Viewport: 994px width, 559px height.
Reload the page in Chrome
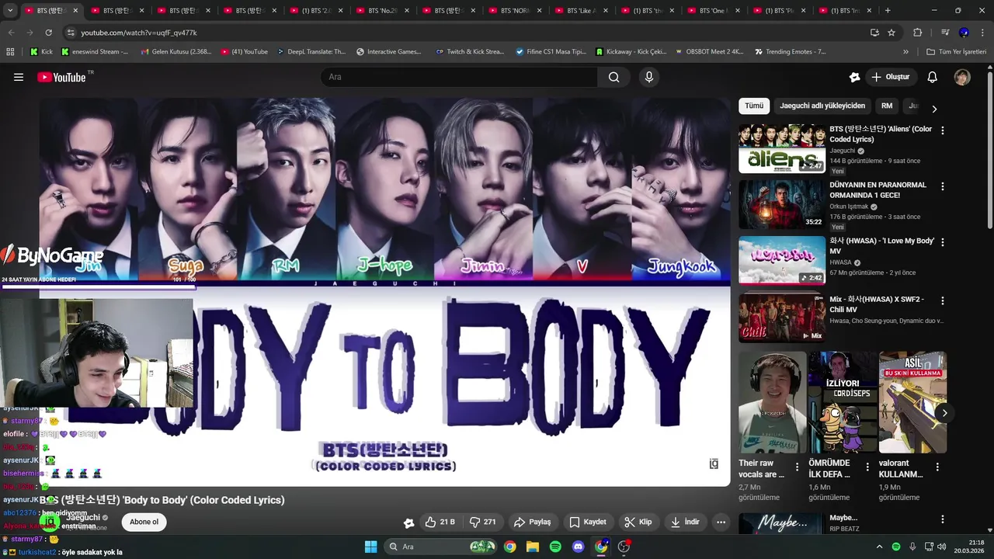coord(49,33)
